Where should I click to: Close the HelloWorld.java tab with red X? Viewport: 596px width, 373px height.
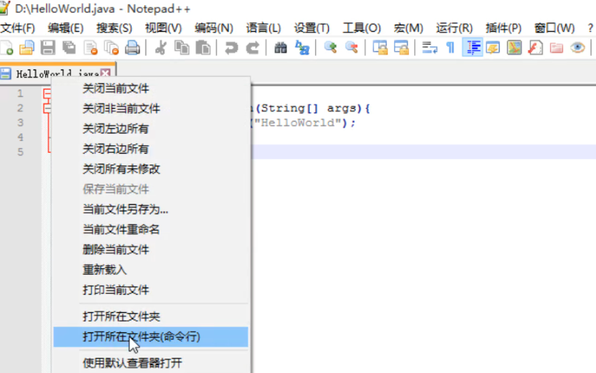click(x=105, y=73)
